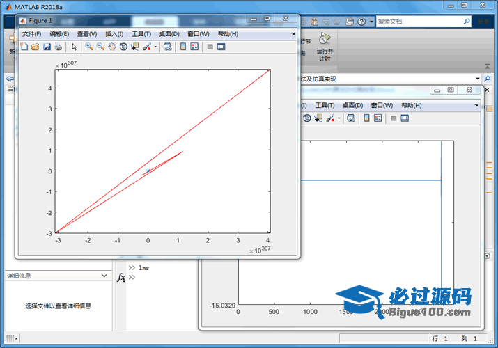
Task: Click the Open File folder icon
Action: (x=35, y=47)
